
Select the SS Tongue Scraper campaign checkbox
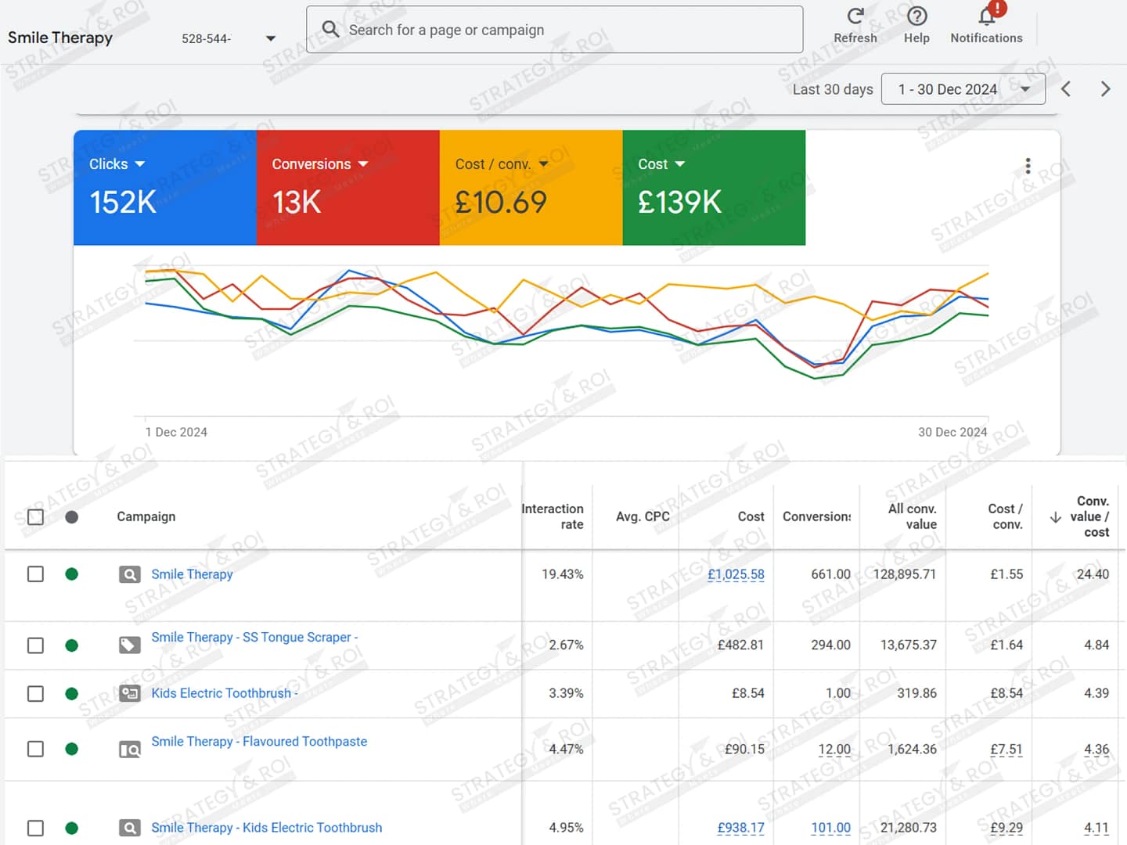(35, 645)
